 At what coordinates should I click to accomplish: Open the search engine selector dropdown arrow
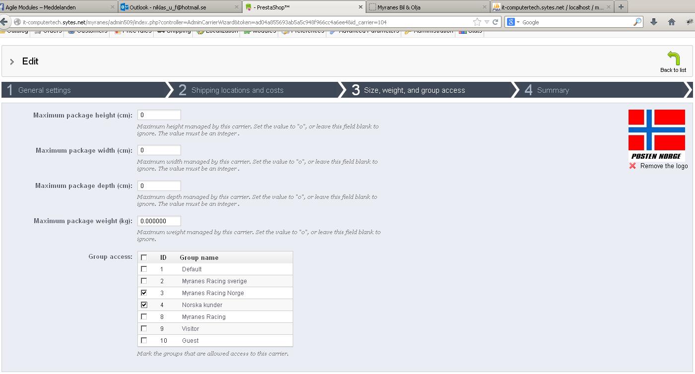[x=518, y=22]
